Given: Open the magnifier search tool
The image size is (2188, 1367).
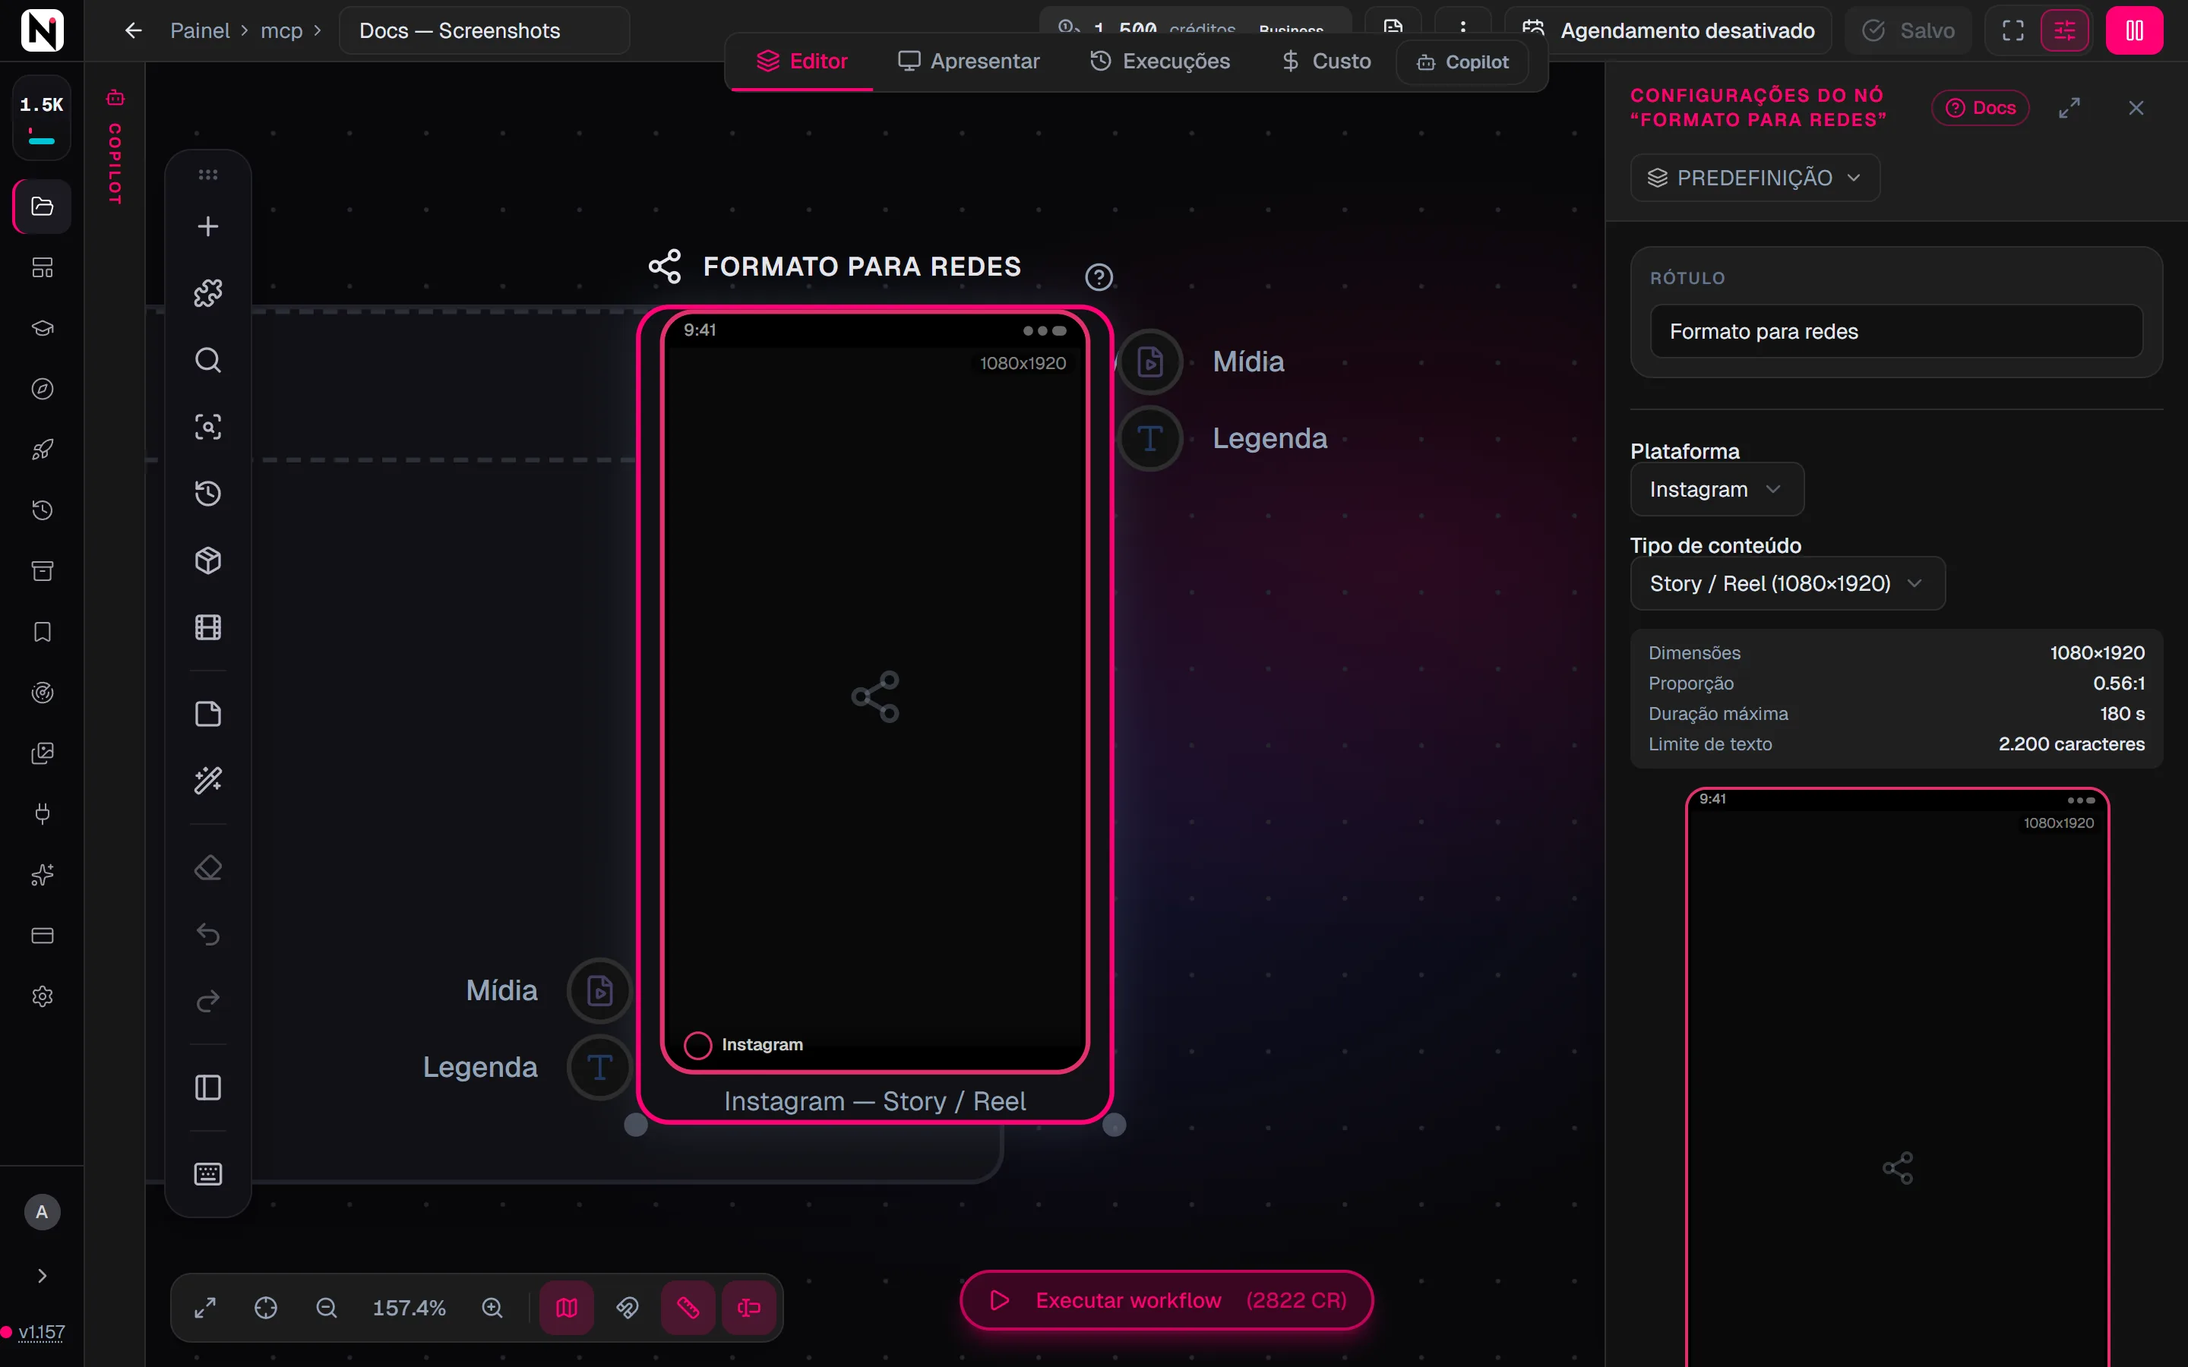Looking at the screenshot, I should [x=208, y=360].
